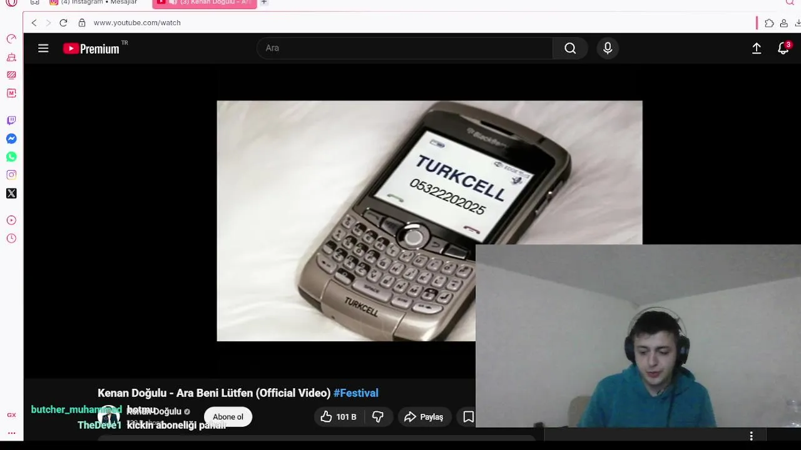801x450 pixels.
Task: Open the tab search magnifier at the top right
Action: coord(790,2)
